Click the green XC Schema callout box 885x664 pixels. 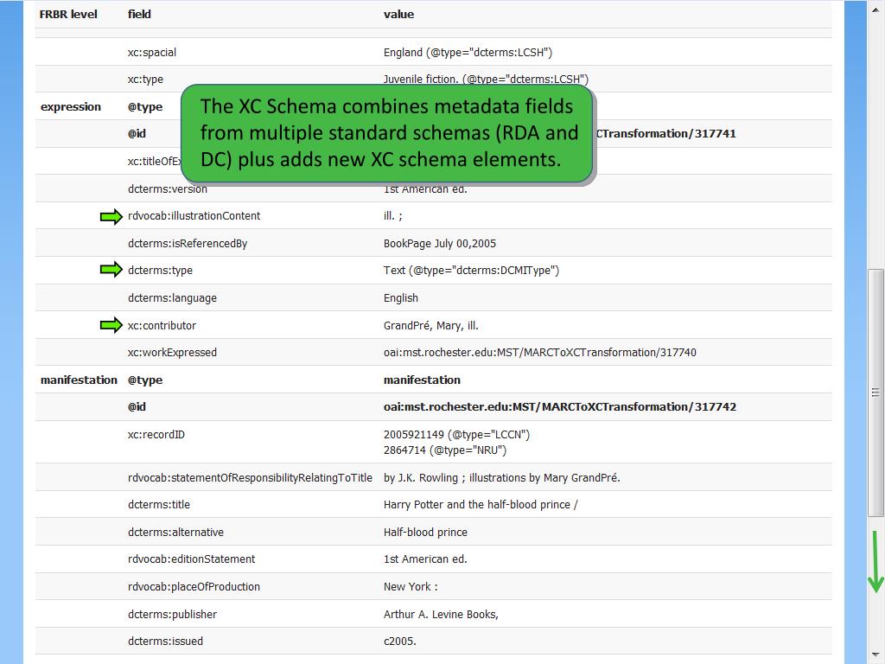click(x=386, y=133)
